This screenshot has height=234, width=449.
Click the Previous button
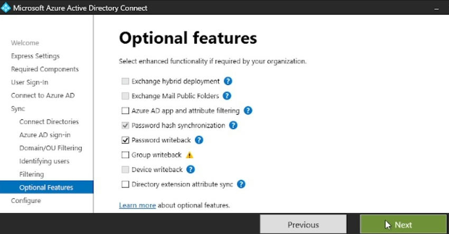(303, 225)
